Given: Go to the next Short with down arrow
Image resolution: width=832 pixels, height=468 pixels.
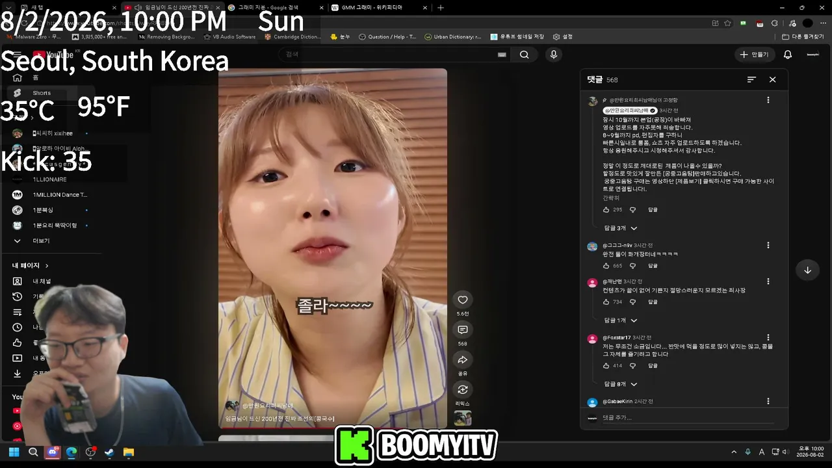Looking at the screenshot, I should tap(807, 270).
